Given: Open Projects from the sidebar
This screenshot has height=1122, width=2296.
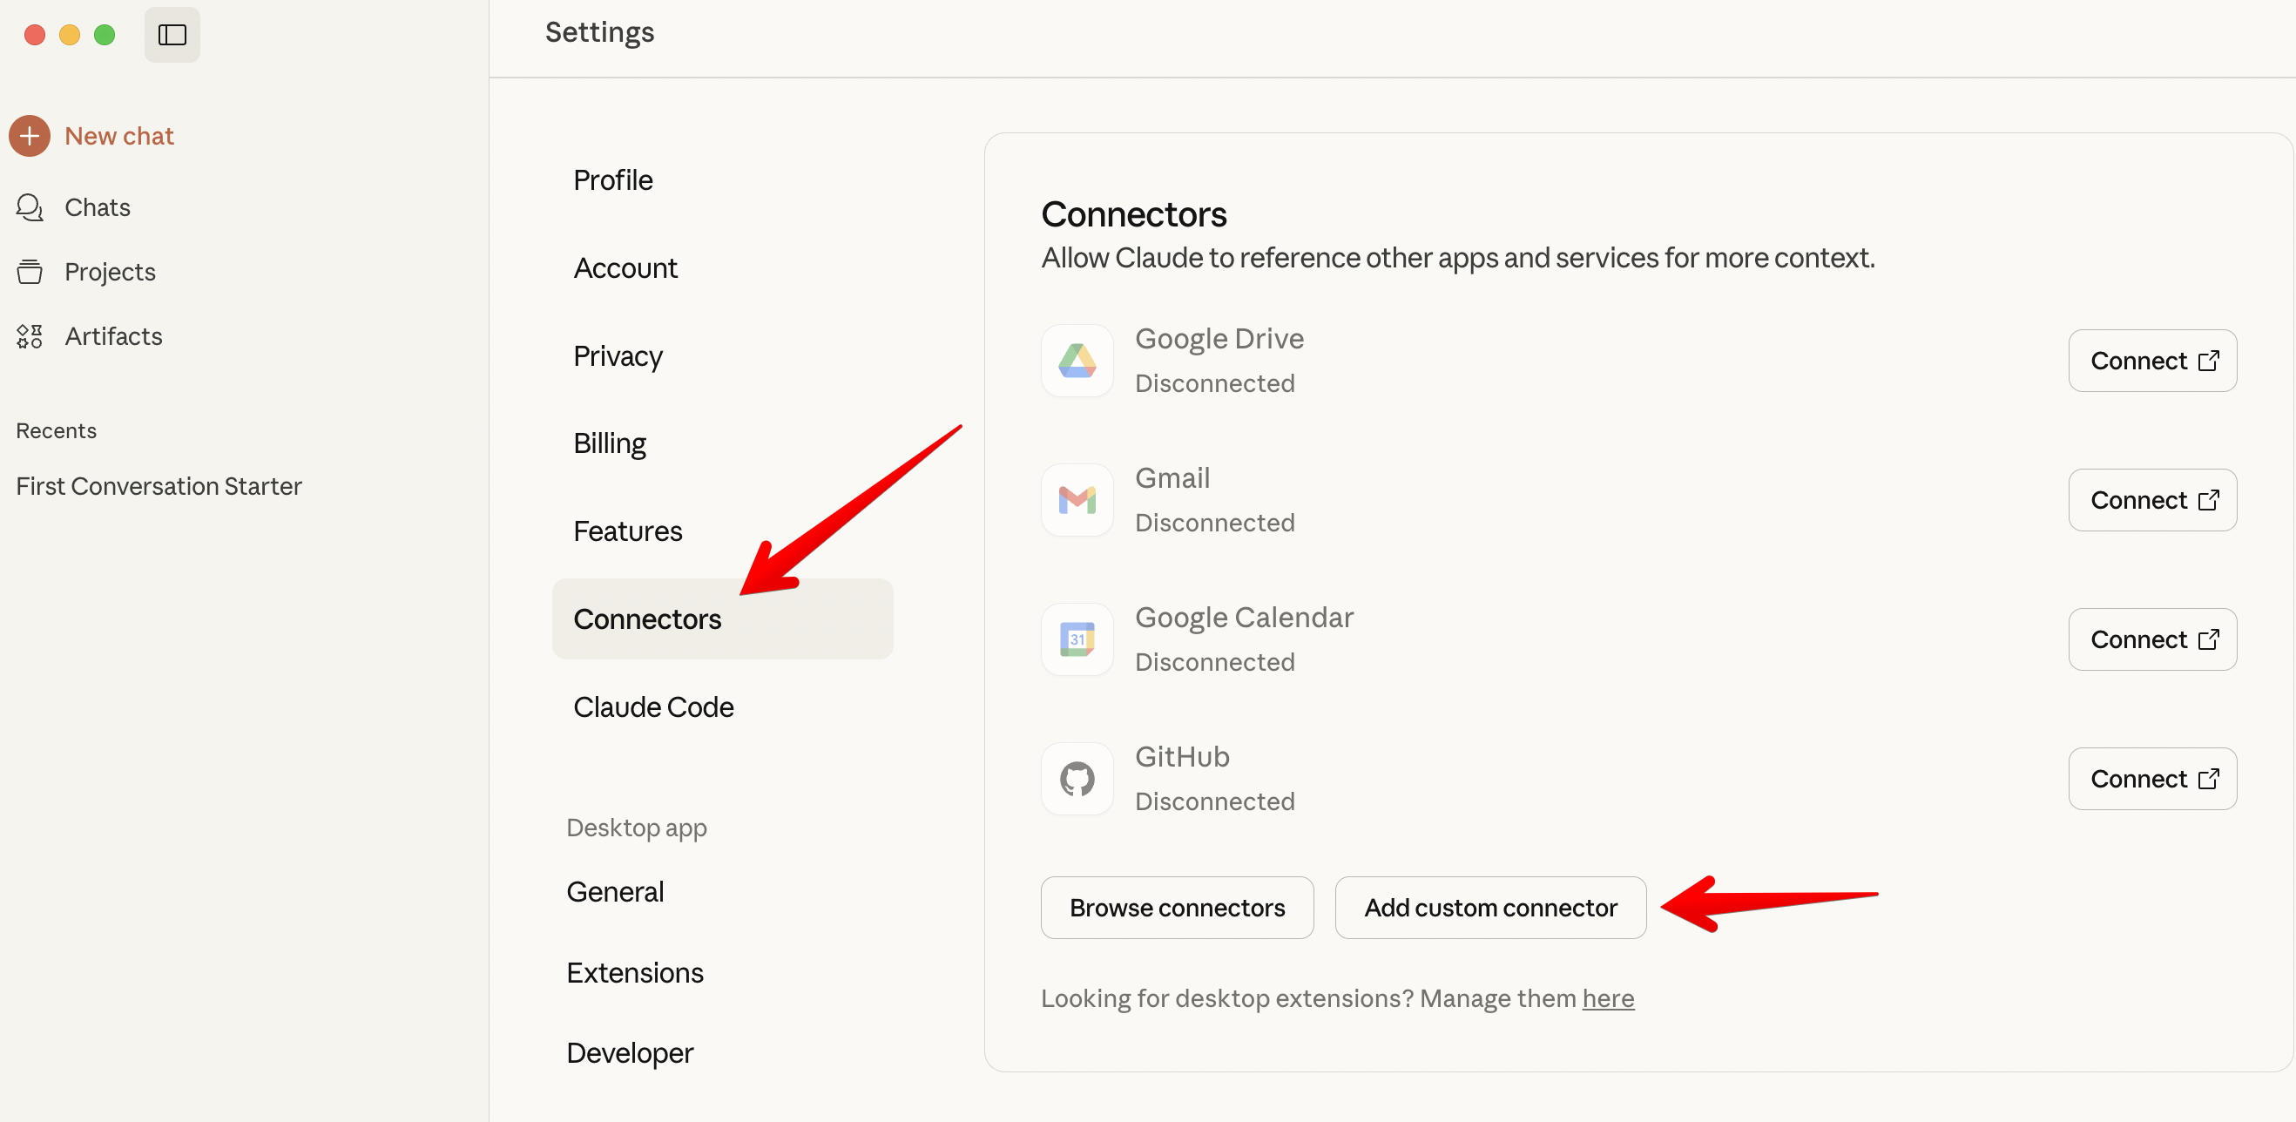Looking at the screenshot, I should tap(110, 272).
